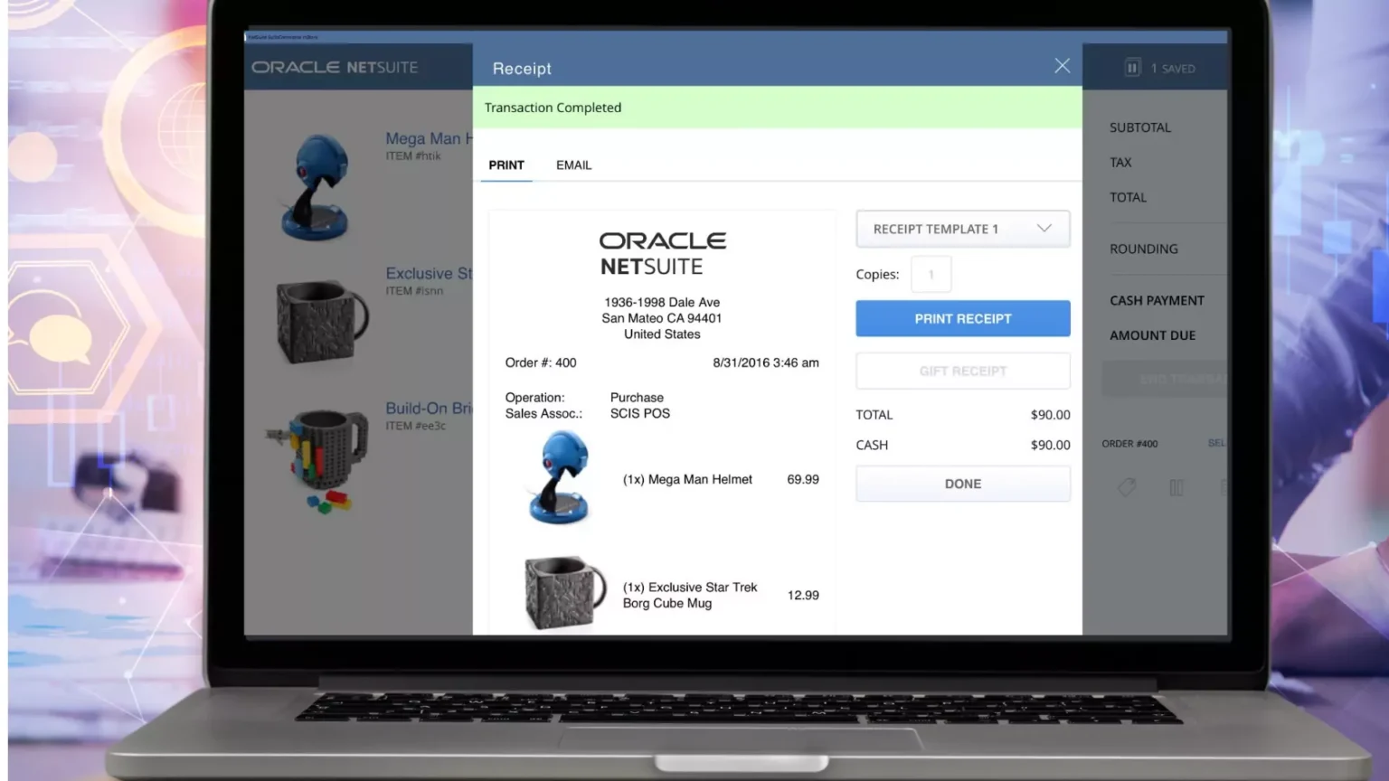This screenshot has width=1389, height=781.
Task: Click the CASH PAYMENT label in sidebar
Action: (x=1157, y=300)
